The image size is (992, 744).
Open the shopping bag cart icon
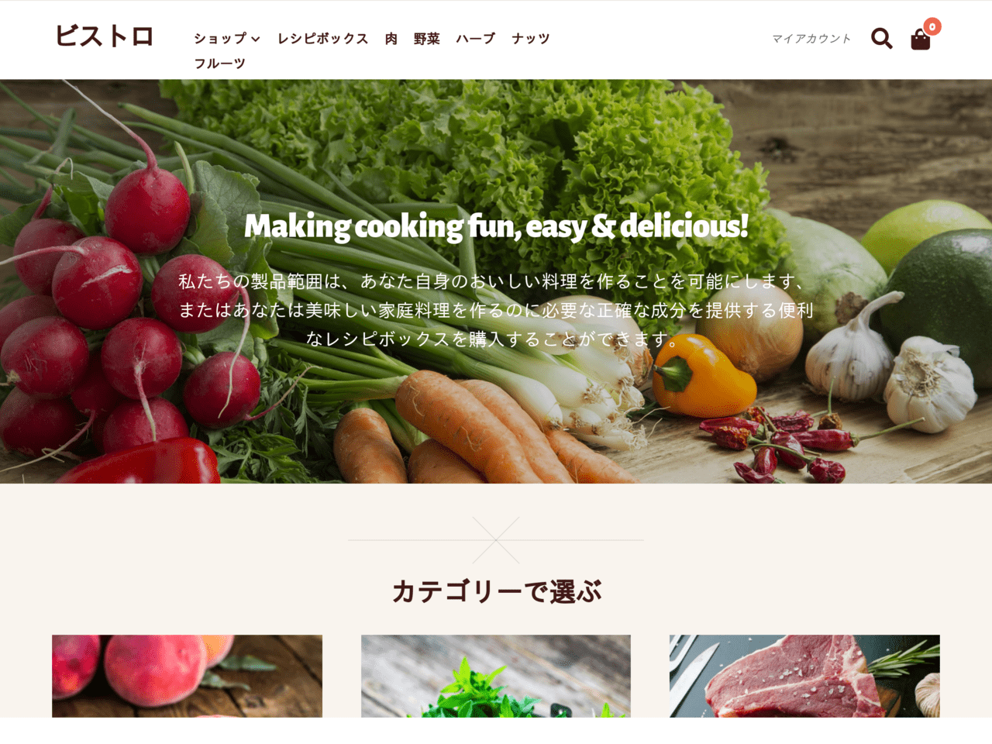[x=920, y=40]
